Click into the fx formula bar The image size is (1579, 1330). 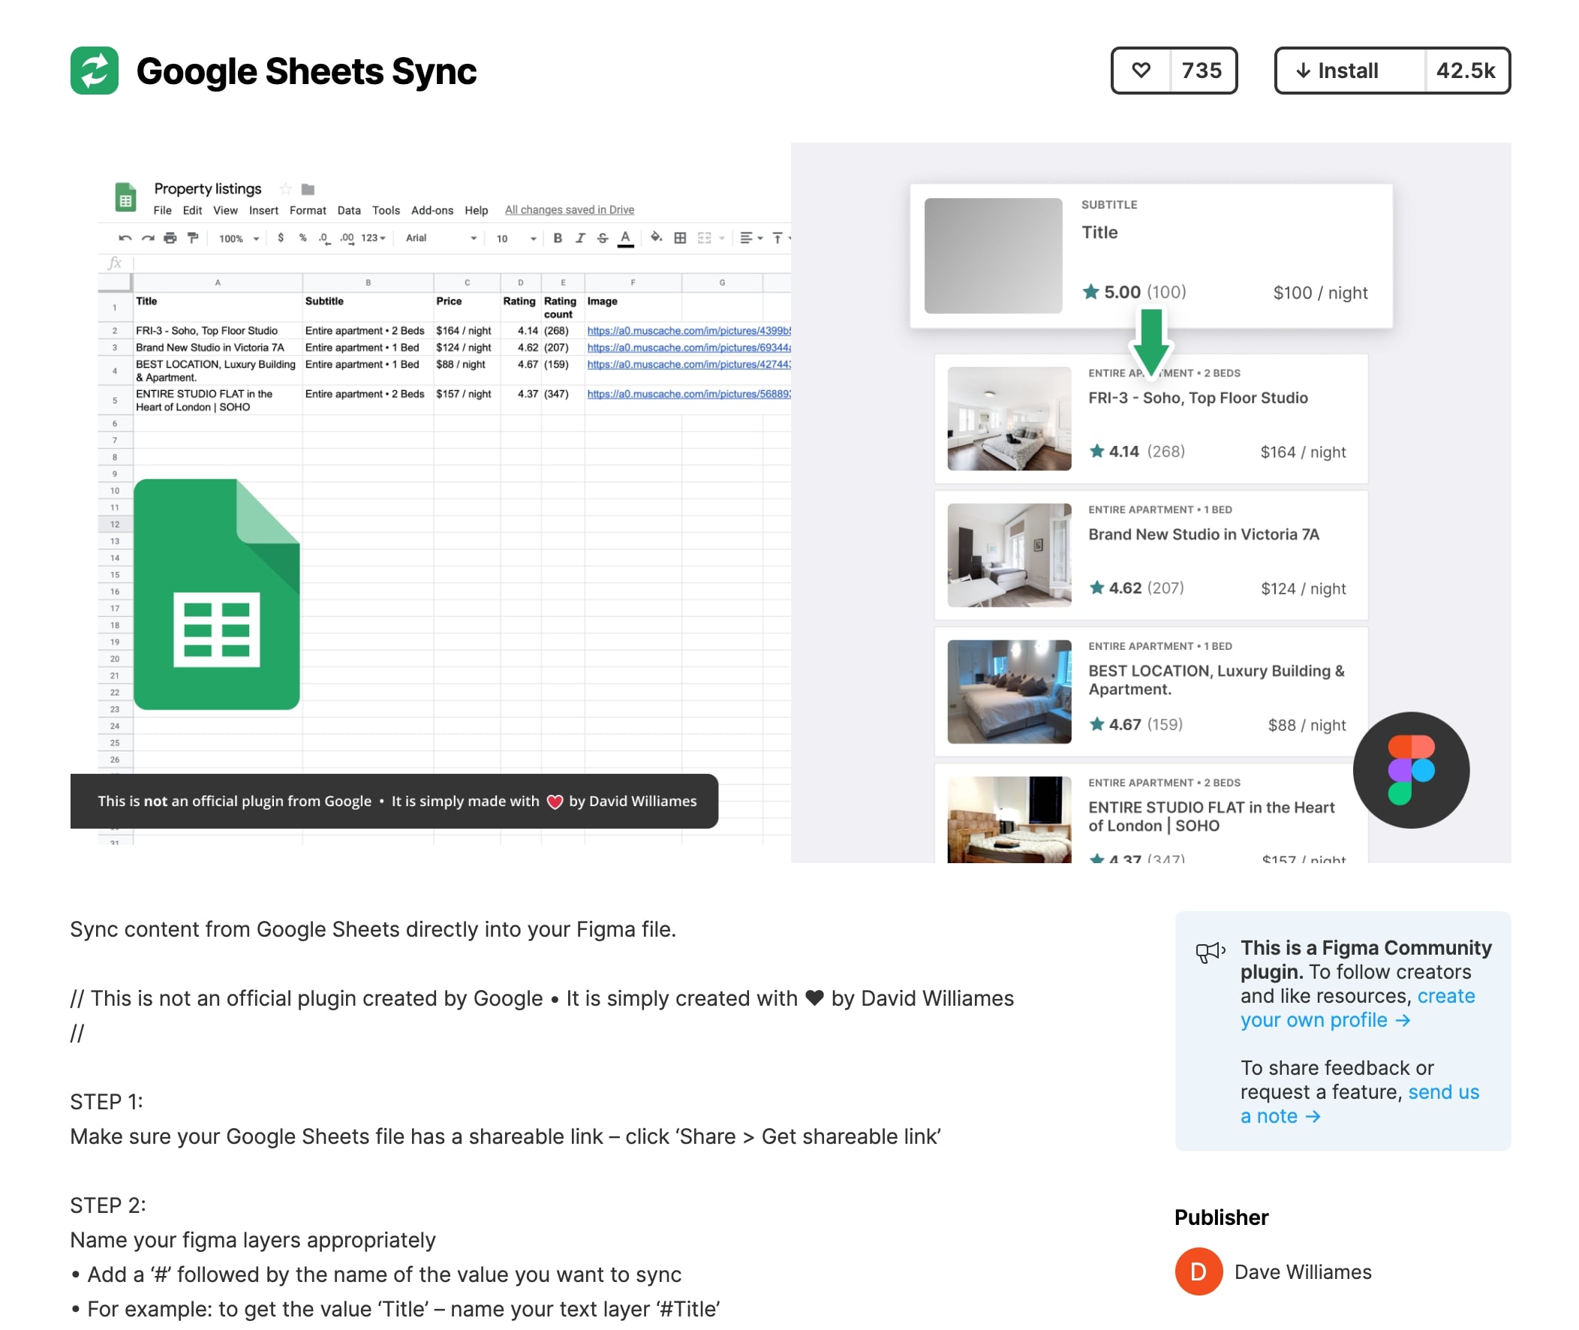coord(462,263)
